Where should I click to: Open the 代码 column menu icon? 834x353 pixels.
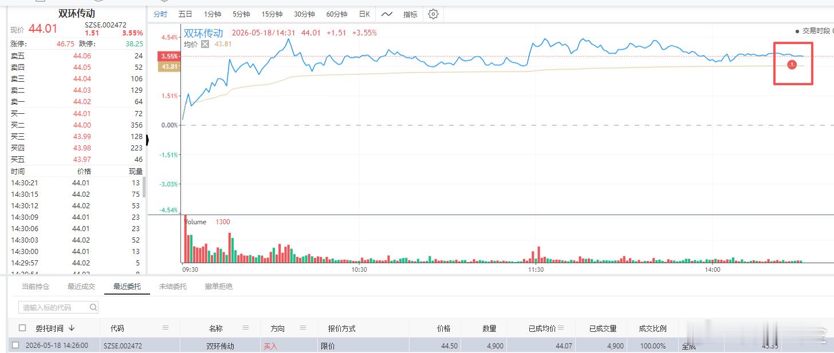[166, 328]
